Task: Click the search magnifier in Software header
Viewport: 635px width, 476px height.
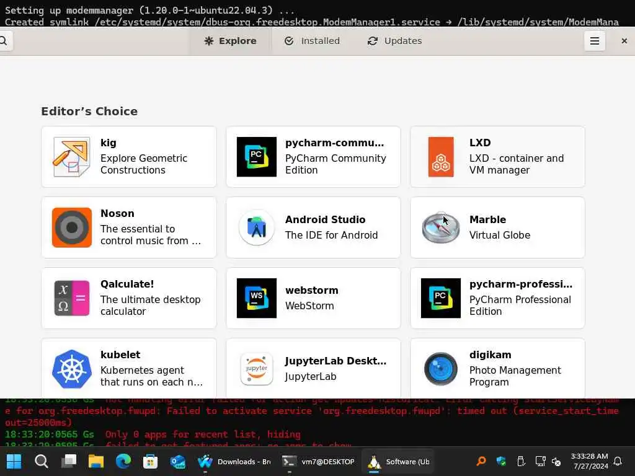Action: click(x=3, y=41)
